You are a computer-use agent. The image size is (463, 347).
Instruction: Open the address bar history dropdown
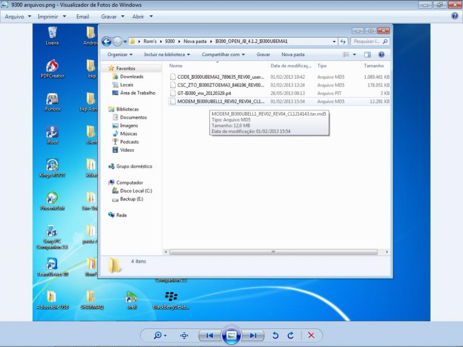(x=334, y=42)
